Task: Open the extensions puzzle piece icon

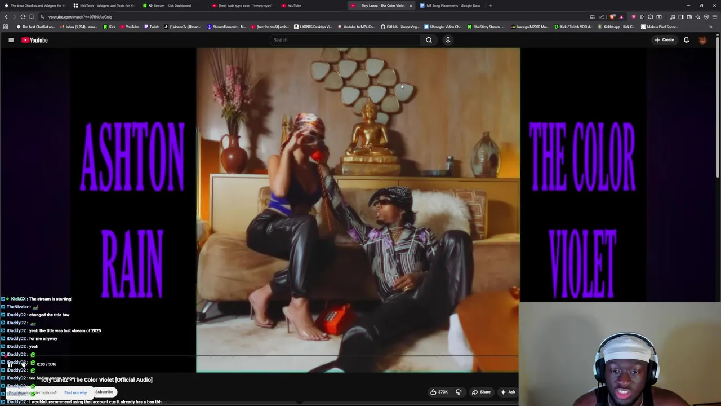Action: 651,17
